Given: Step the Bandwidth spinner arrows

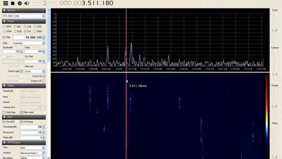Looking at the screenshot, I should click(22, 52).
